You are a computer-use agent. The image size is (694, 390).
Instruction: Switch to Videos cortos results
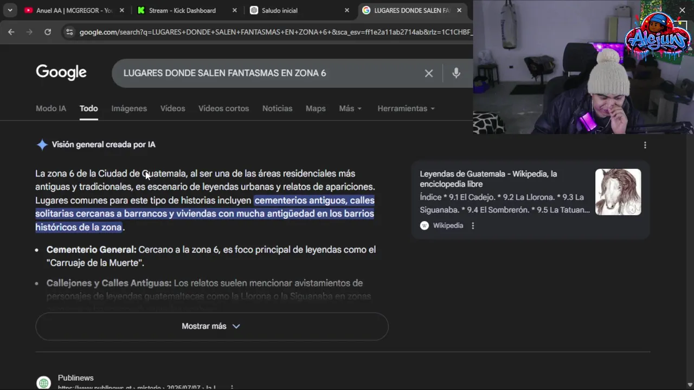[x=224, y=108]
